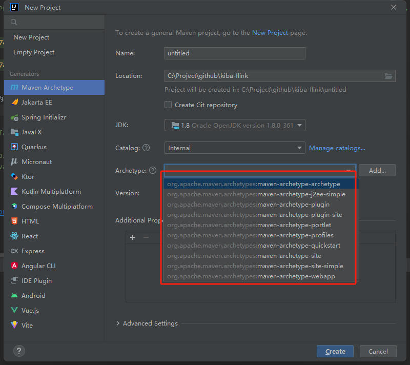Image resolution: width=410 pixels, height=365 pixels.
Task: Choose maven-archetype-site entry
Action: pyautogui.click(x=261, y=256)
